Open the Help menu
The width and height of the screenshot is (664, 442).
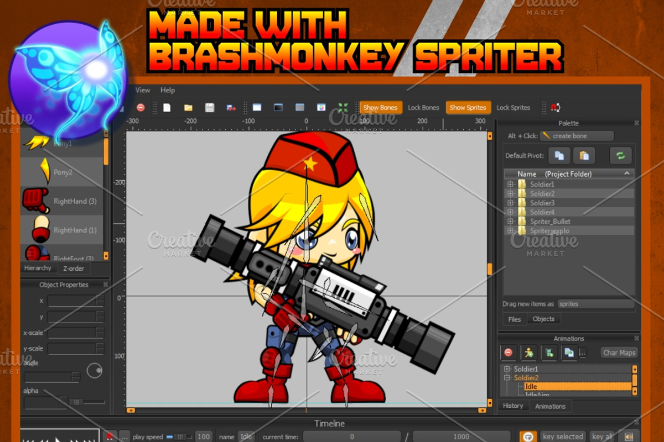pyautogui.click(x=168, y=90)
